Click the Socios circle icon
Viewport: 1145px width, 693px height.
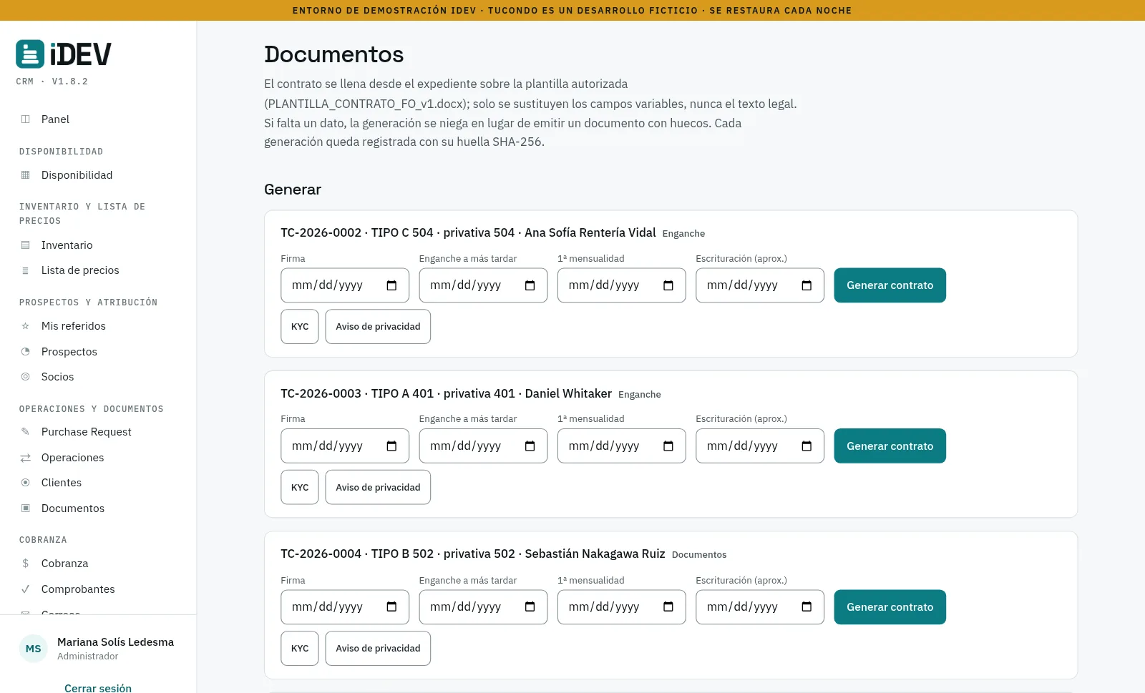point(26,377)
